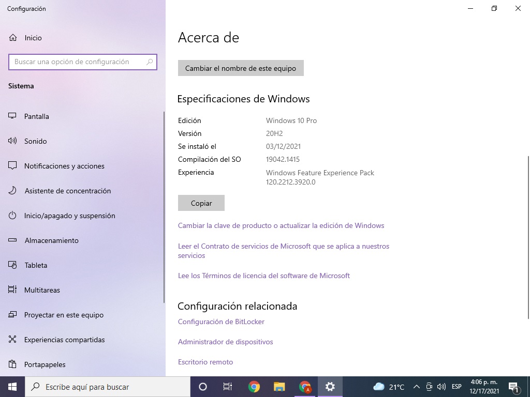Open Lee los Términos de licencia link
530x397 pixels.
(x=263, y=276)
